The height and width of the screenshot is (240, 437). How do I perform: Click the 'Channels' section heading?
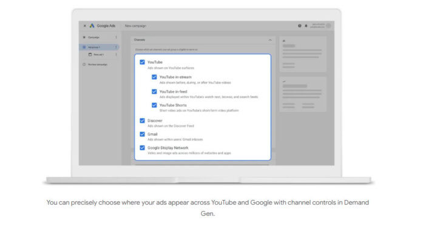point(140,40)
